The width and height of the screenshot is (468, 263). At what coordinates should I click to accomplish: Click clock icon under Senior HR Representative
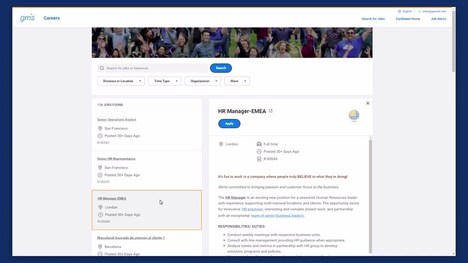point(100,175)
